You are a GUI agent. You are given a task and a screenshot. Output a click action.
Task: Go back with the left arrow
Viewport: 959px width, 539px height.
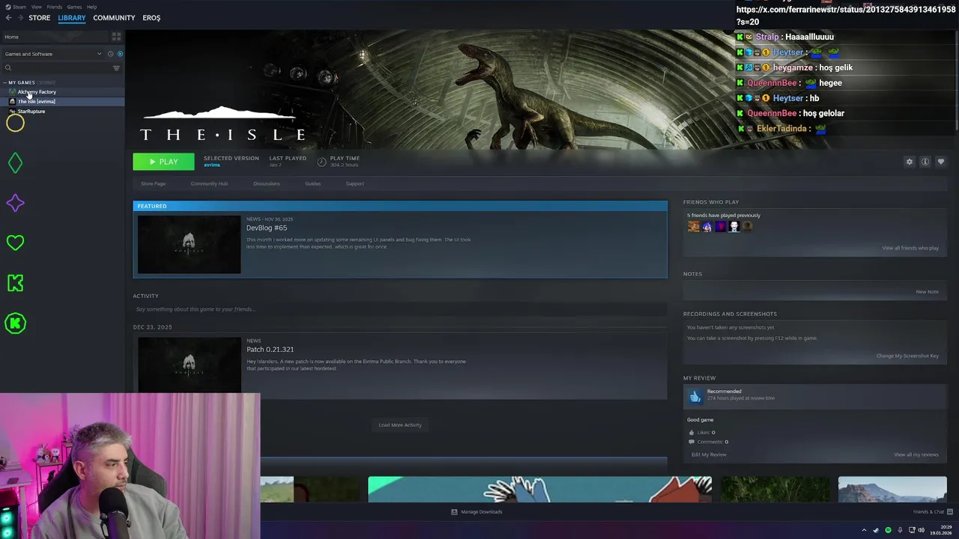coord(8,18)
